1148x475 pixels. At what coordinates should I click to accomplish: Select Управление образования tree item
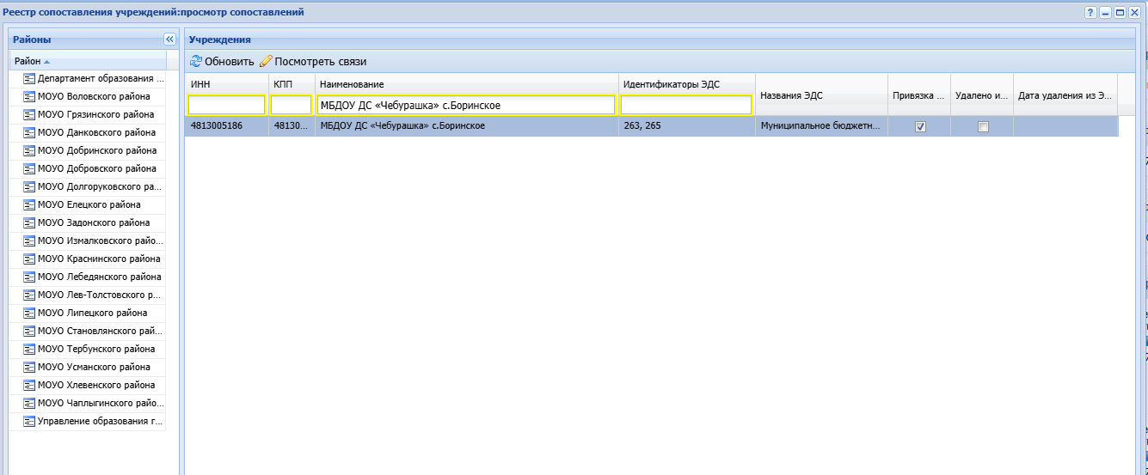[x=93, y=421]
